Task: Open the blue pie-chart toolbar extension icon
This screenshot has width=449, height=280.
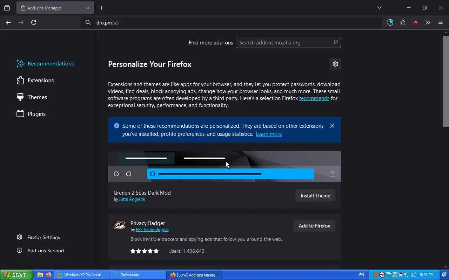Action: click(x=390, y=22)
